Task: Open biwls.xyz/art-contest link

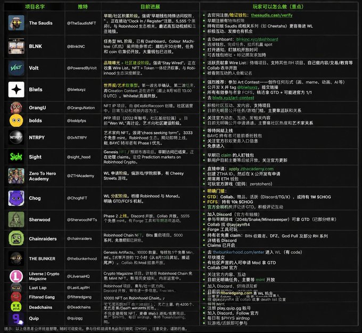Action: point(233,98)
